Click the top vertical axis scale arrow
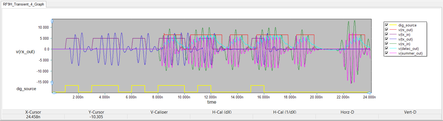443x121 pixels. tap(52, 21)
